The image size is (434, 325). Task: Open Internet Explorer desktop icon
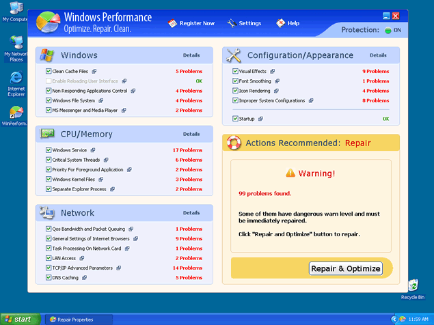coord(16,83)
